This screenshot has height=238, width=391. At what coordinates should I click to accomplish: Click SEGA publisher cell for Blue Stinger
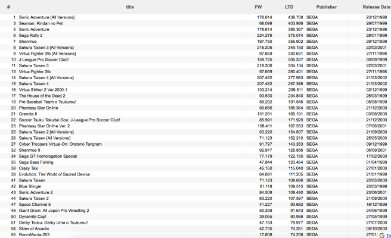(x=312, y=186)
